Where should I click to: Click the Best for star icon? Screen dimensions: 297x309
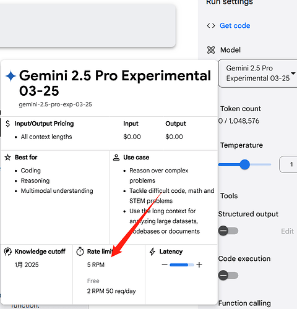(8, 158)
